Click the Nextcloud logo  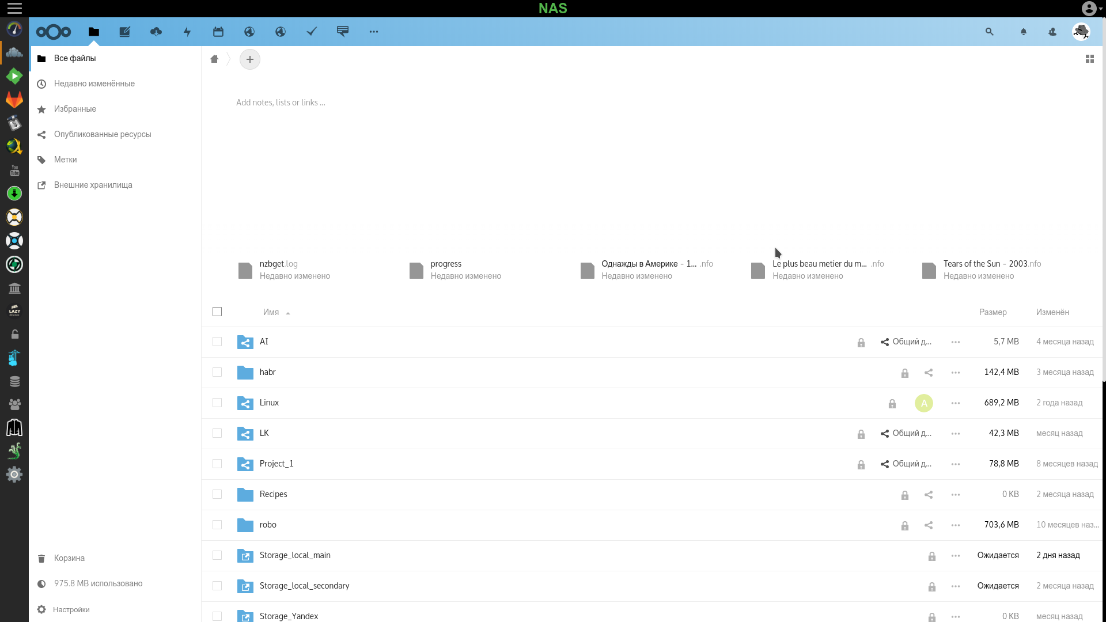[54, 32]
